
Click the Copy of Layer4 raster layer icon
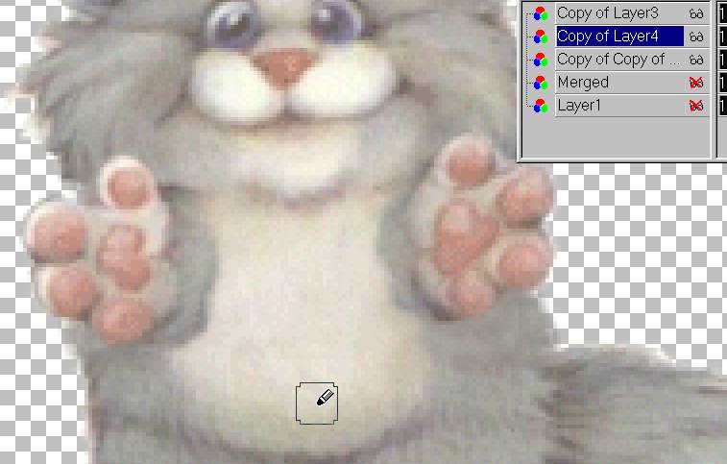pos(540,37)
